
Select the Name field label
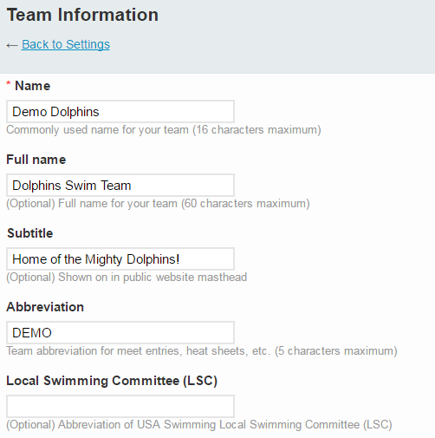(x=33, y=86)
